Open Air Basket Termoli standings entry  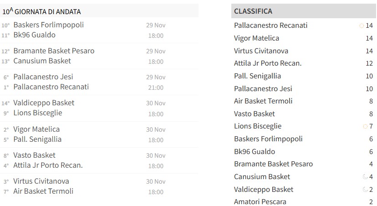(x=263, y=101)
